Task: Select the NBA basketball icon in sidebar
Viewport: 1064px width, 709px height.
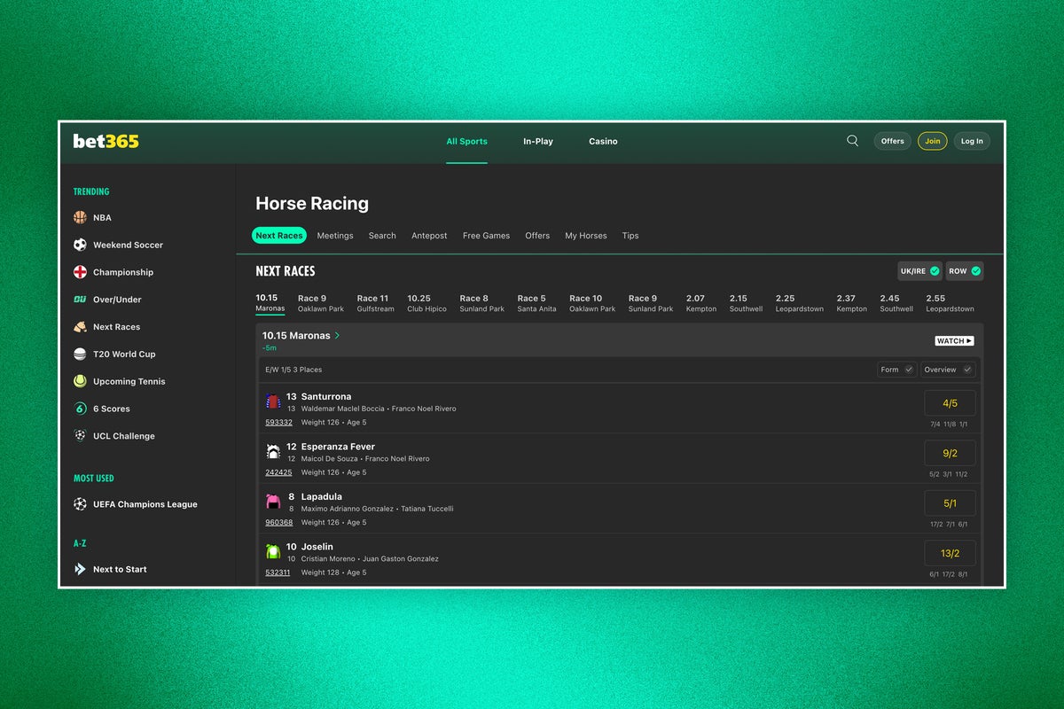Action: click(x=81, y=217)
